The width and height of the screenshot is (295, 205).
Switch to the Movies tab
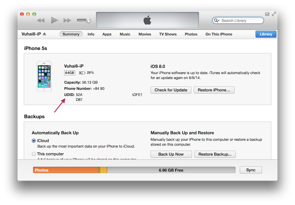pos(145,34)
